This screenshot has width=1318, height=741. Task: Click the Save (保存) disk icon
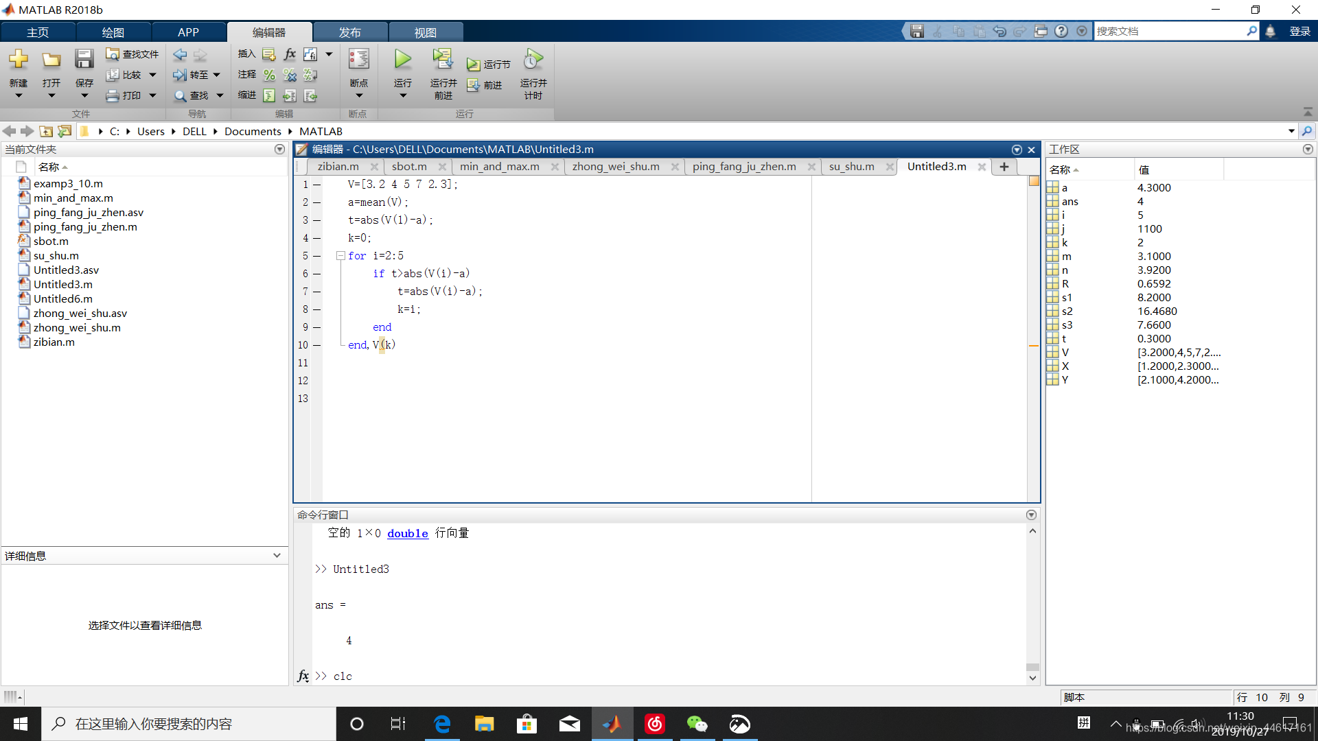[x=84, y=60]
